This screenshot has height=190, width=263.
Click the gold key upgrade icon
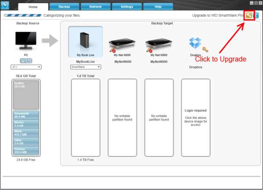(x=249, y=15)
